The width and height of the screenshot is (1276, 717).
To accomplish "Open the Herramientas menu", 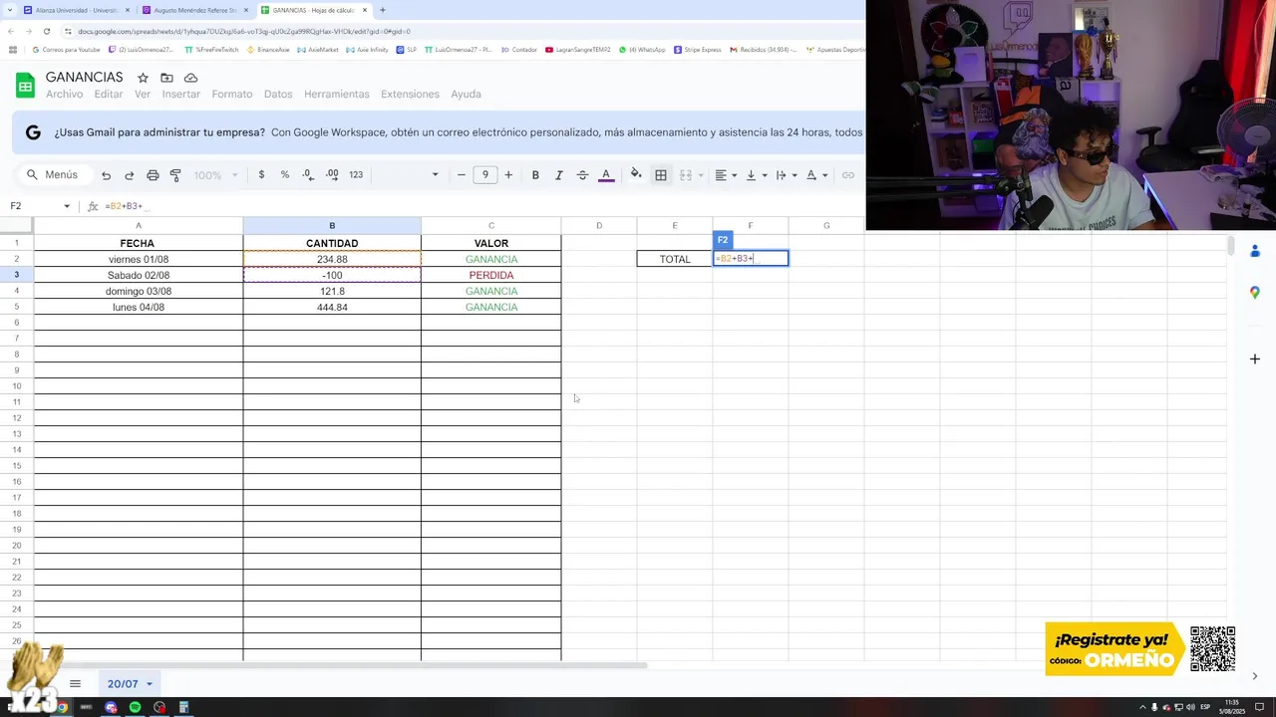I will click(337, 95).
